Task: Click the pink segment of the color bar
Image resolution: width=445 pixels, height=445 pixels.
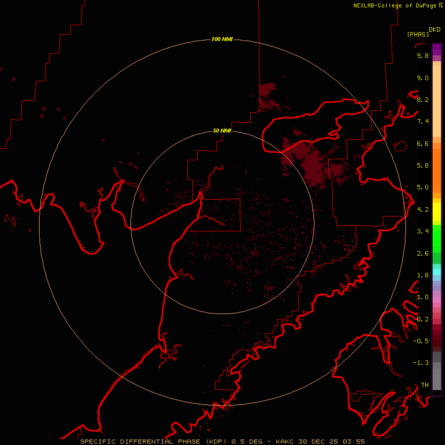Action: click(x=437, y=300)
